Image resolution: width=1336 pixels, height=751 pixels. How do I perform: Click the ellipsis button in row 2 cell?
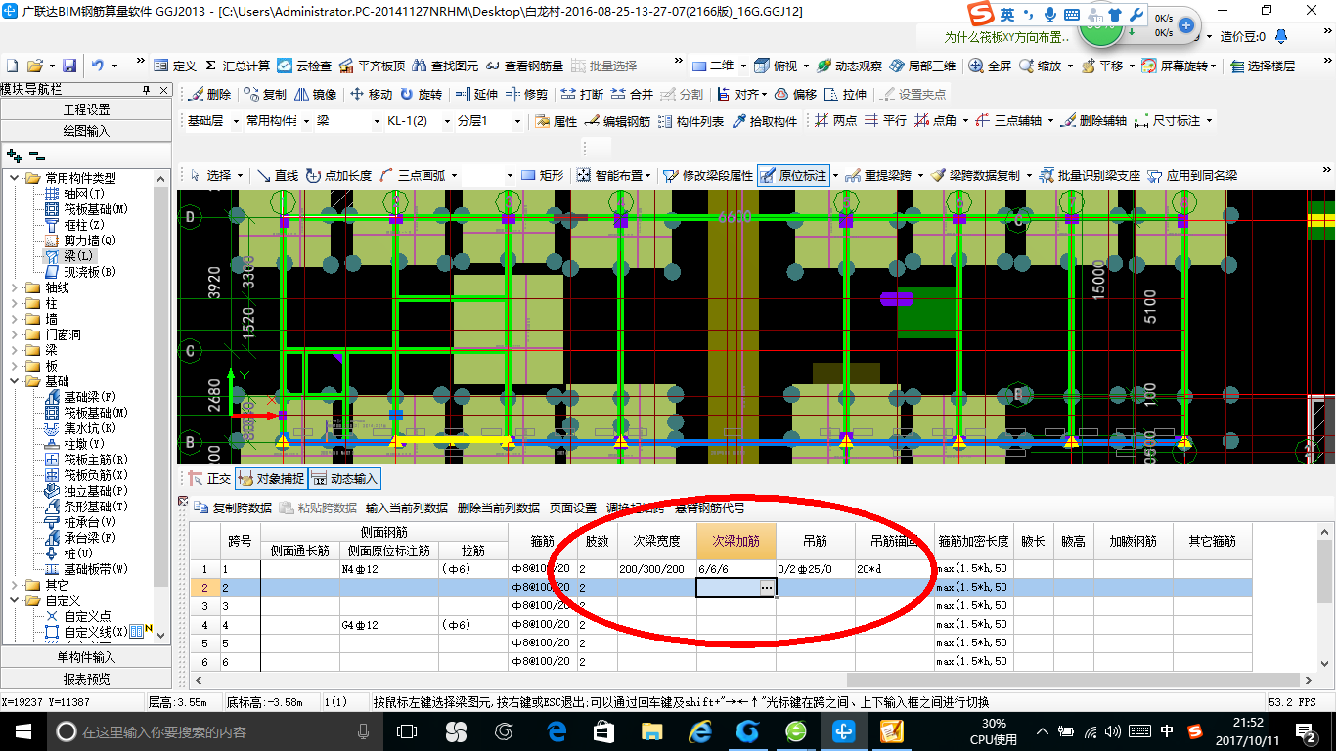[768, 587]
